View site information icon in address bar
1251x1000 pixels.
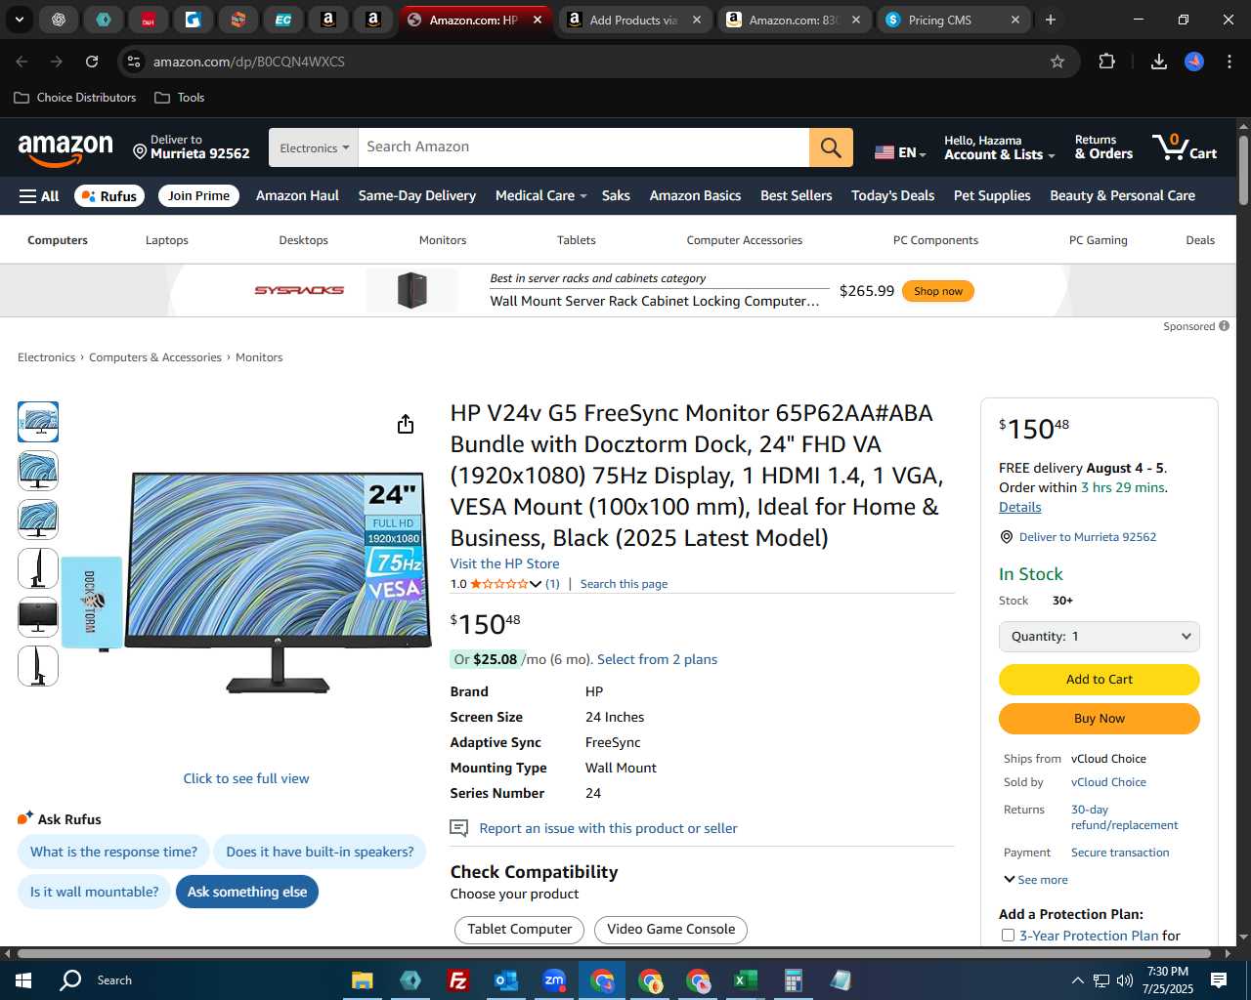click(134, 62)
